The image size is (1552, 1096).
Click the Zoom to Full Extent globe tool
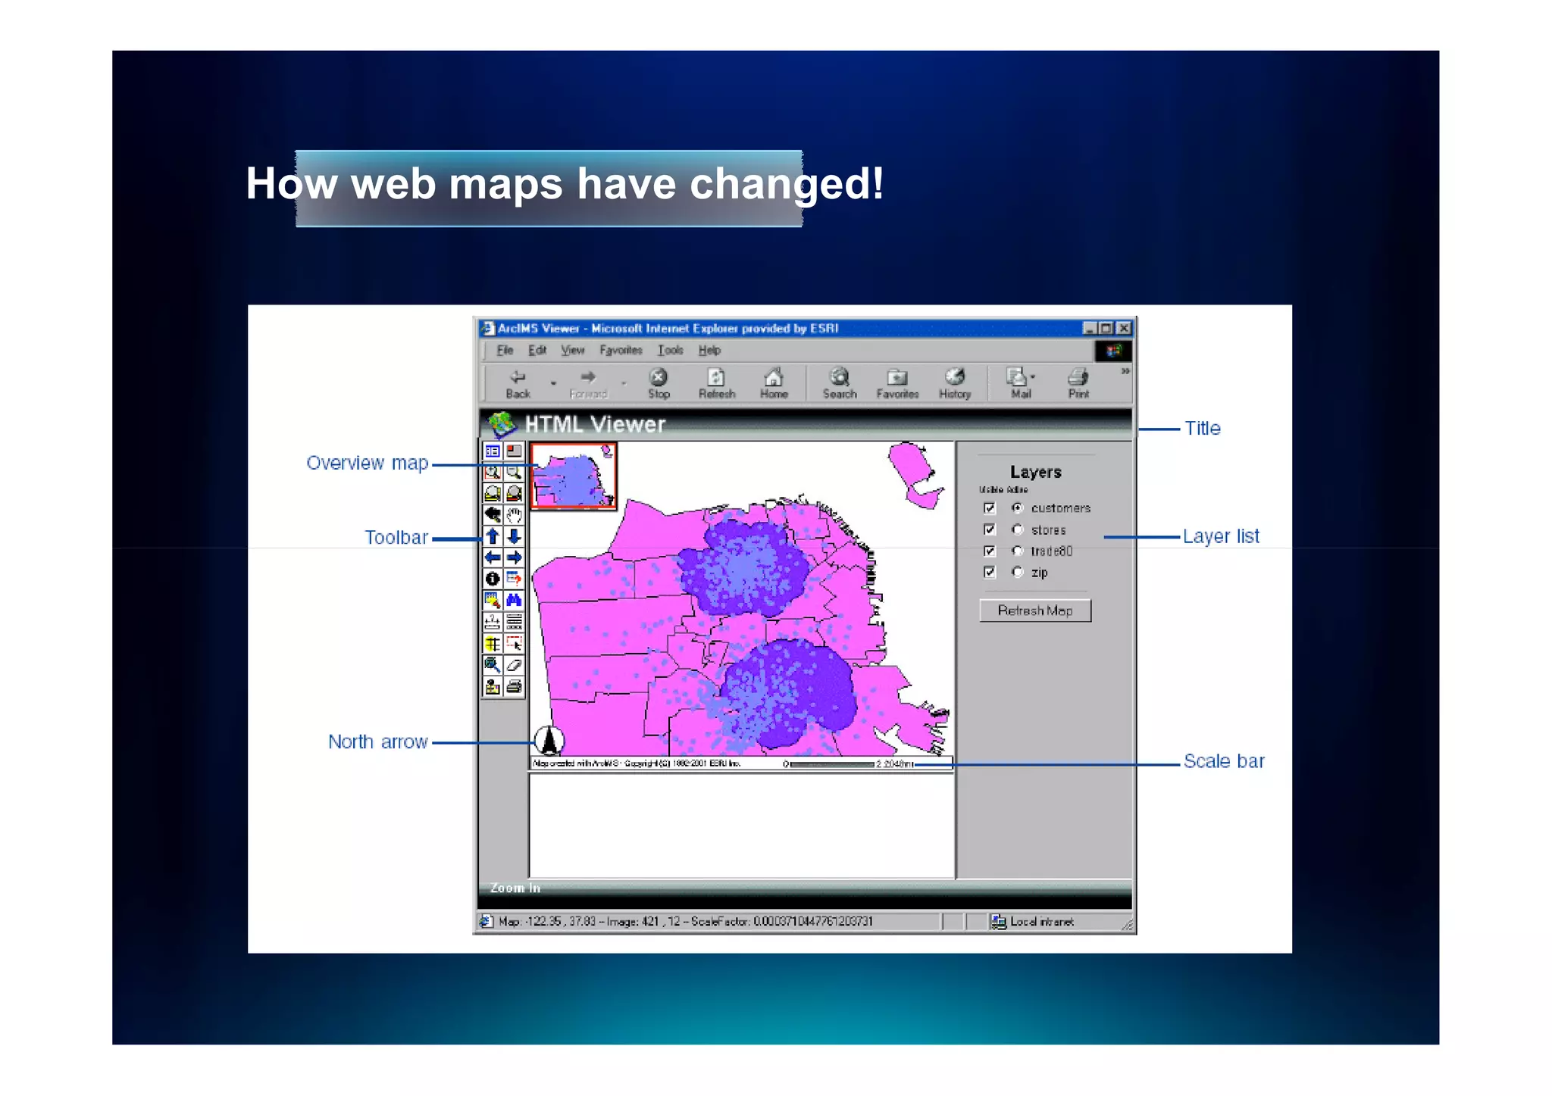[493, 494]
